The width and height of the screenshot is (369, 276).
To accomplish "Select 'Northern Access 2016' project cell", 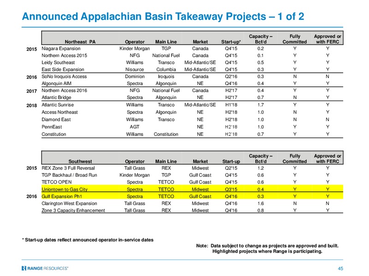I will click(x=64, y=91).
